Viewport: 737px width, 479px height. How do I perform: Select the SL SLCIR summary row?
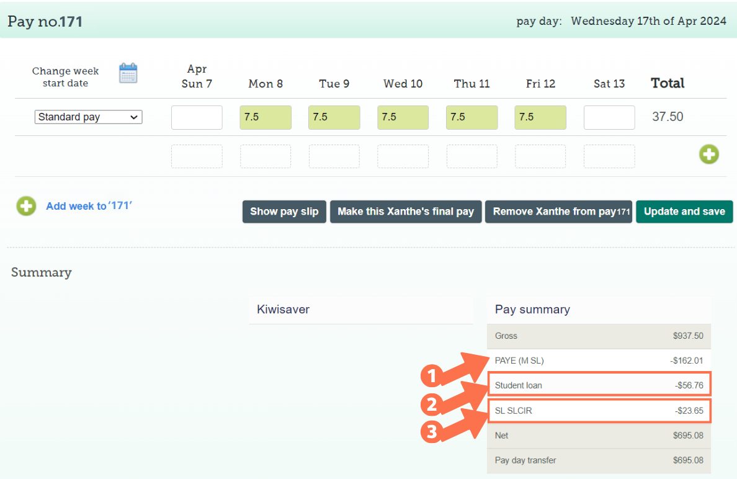tap(599, 411)
